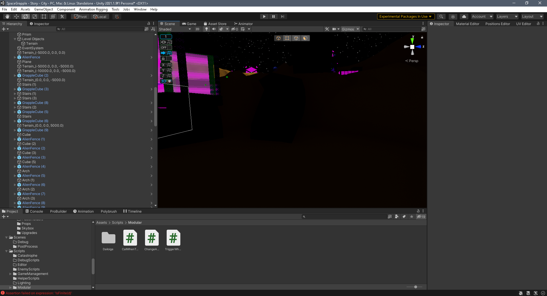The height and width of the screenshot is (296, 547).
Task: Select the Scale tool
Action: click(x=35, y=17)
